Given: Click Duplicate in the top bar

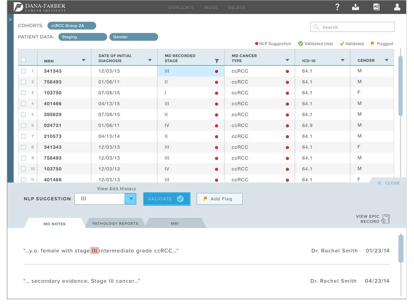Looking at the screenshot, I should point(181,7).
